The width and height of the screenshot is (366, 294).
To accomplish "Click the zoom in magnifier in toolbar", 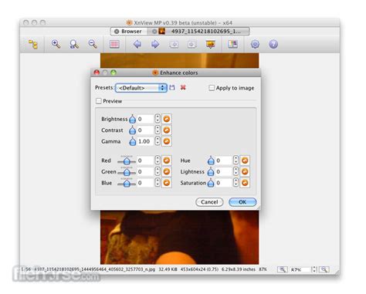I will (56, 44).
